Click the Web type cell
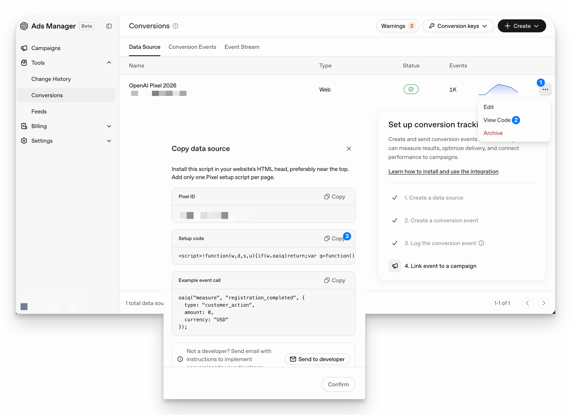Image resolution: width=571 pixels, height=415 pixels. pos(325,90)
